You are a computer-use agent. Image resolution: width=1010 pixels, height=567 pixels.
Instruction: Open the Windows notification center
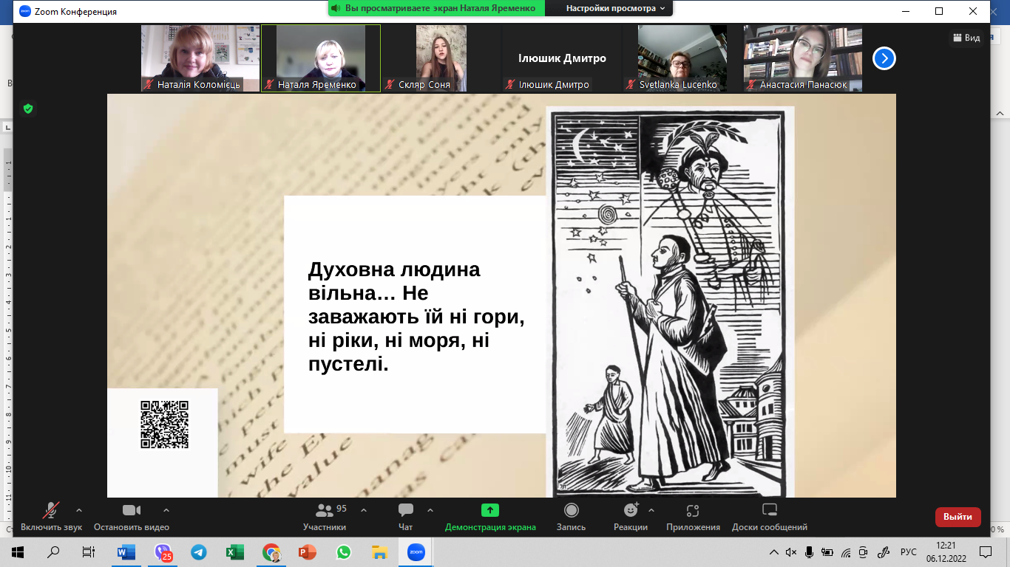click(x=986, y=552)
